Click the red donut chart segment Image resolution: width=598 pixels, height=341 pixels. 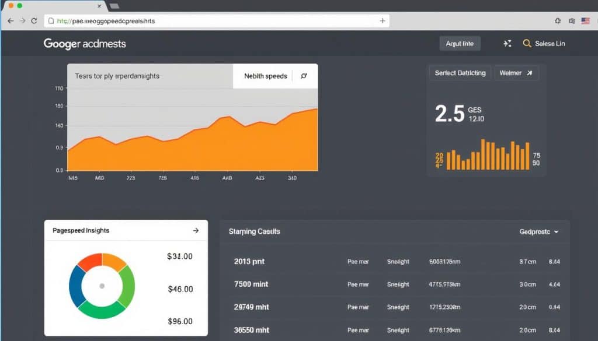coord(91,261)
